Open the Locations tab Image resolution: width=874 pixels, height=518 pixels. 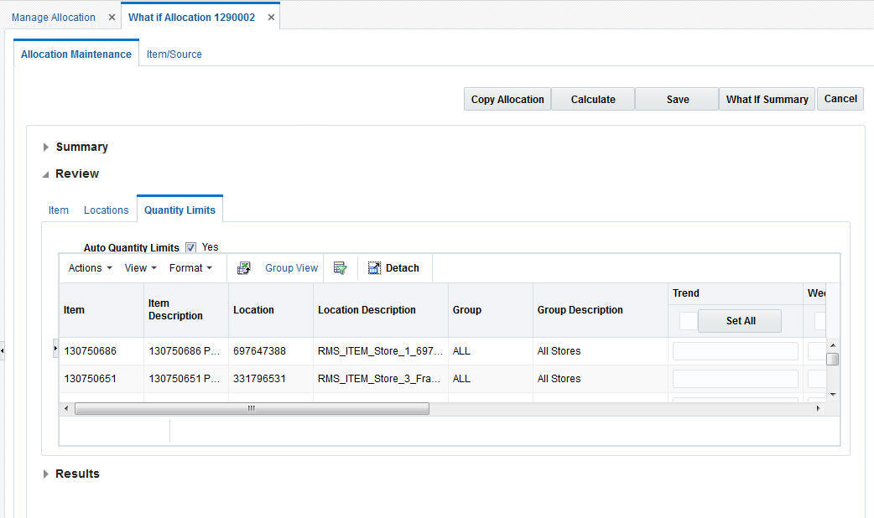106,210
